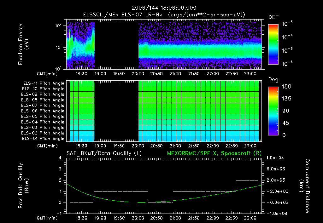Viewport: 323px width, 223px height.
Task: Select the ELS-10 Pitch Angle row label
Action: 43,89
